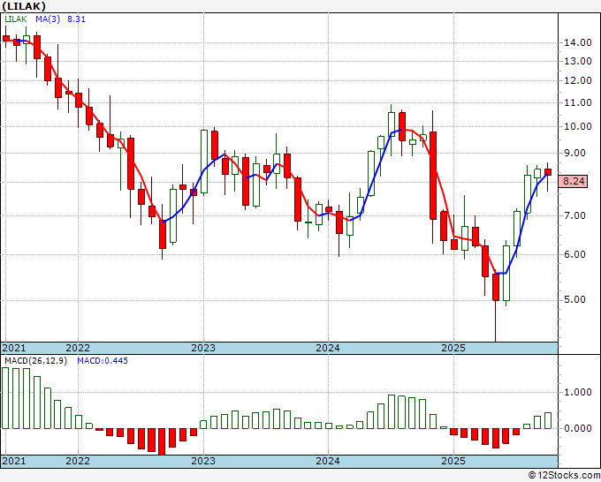Click the tallest green MACD bar at 2021

pyautogui.click(x=5, y=398)
